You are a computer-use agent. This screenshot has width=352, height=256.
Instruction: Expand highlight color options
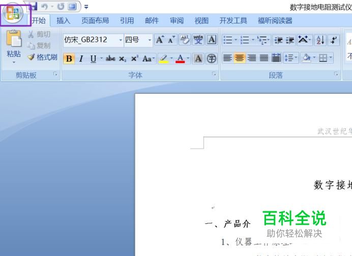click(172, 59)
